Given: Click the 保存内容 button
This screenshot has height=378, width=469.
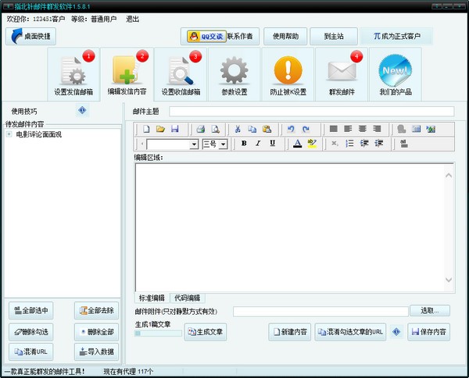Looking at the screenshot, I should (428, 332).
